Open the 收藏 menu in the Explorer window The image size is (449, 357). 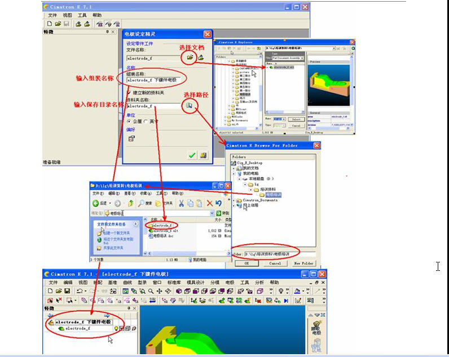point(146,194)
